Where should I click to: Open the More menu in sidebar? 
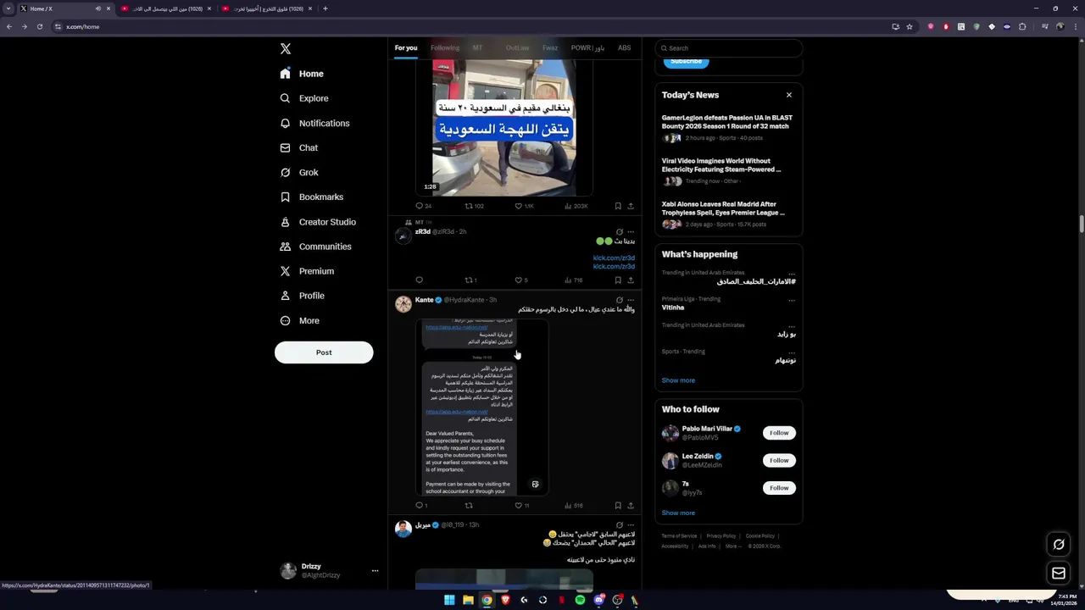click(x=300, y=320)
